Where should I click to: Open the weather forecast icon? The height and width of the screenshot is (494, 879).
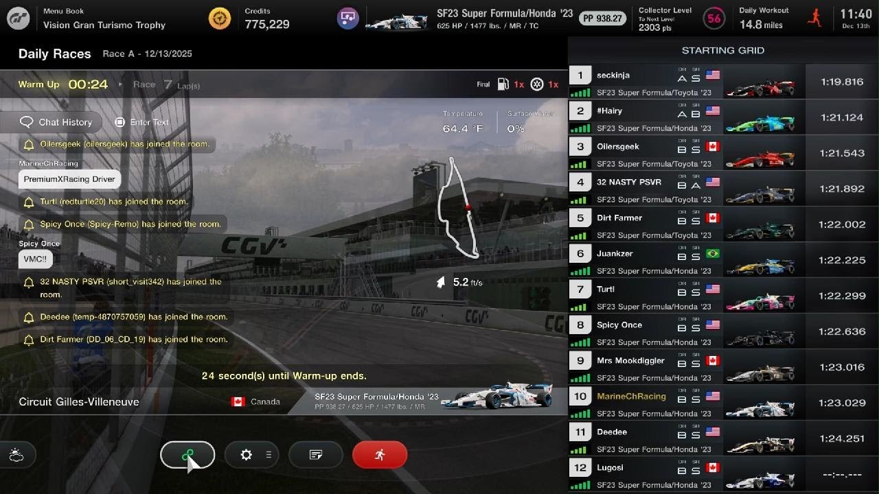(17, 455)
